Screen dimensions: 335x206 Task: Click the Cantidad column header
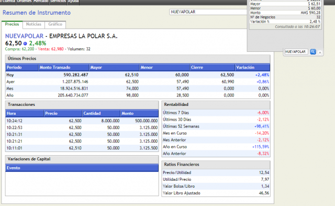coord(101,113)
